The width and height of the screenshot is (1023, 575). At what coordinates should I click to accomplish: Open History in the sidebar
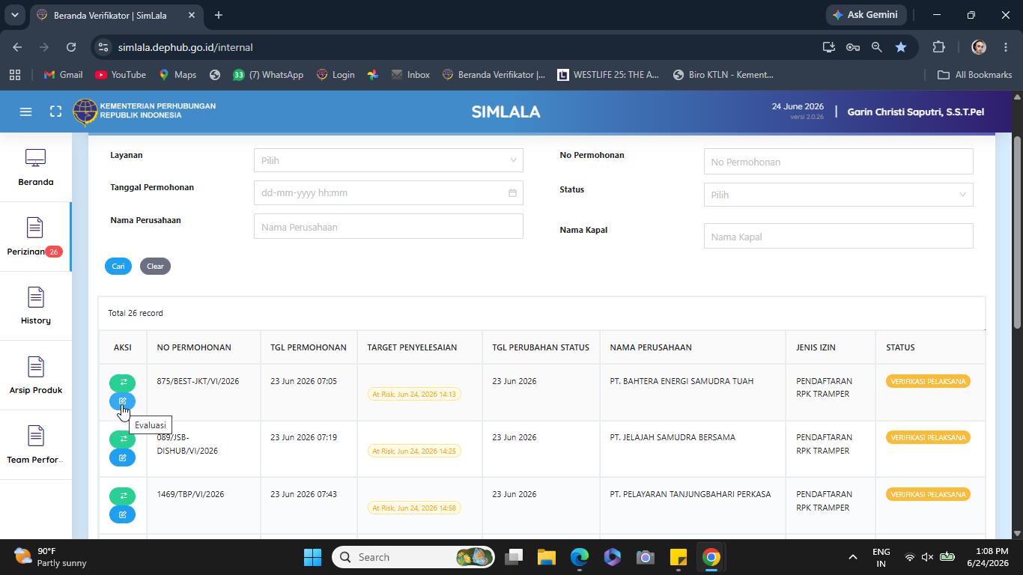[35, 305]
